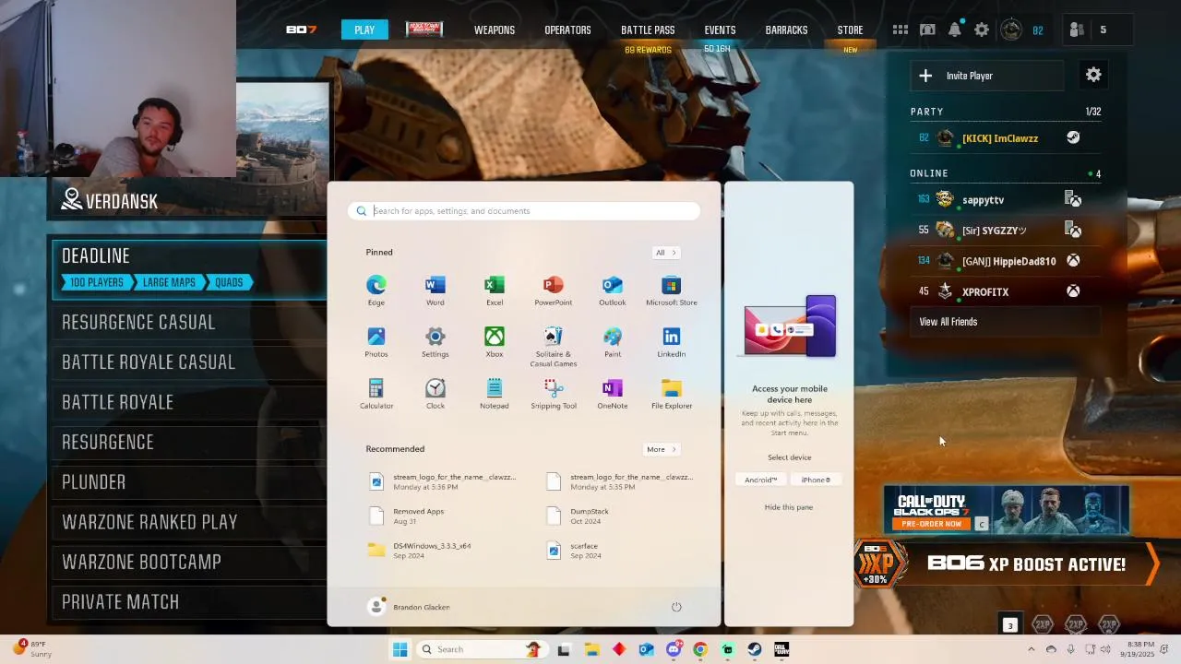This screenshot has height=664, width=1181.
Task: Select Plunder game mode
Action: click(188, 481)
